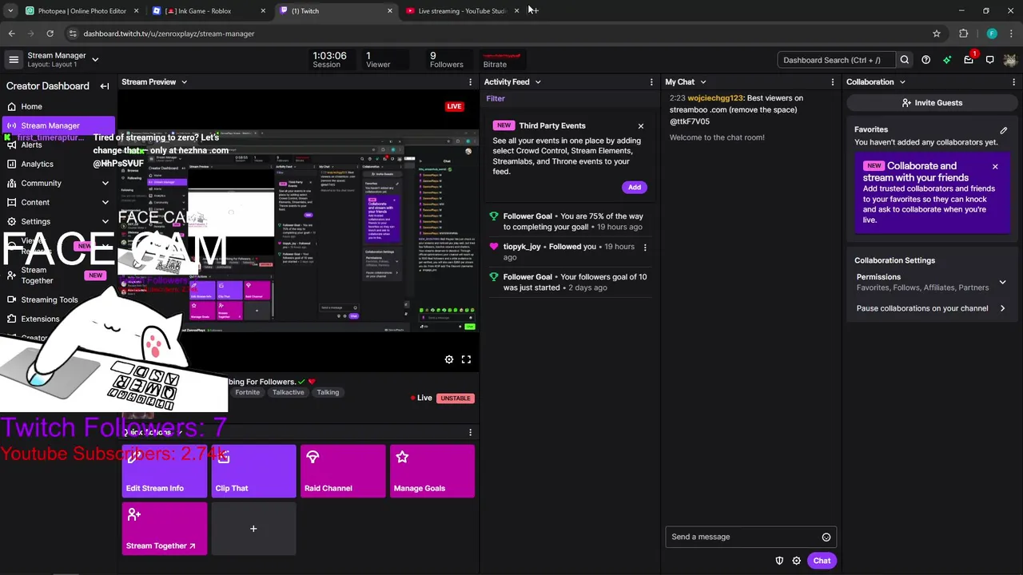Open Analytics in the sidebar
1023x575 pixels.
[37, 164]
